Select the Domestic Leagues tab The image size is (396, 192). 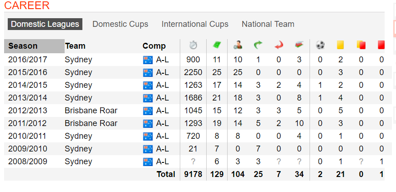pyautogui.click(x=45, y=24)
